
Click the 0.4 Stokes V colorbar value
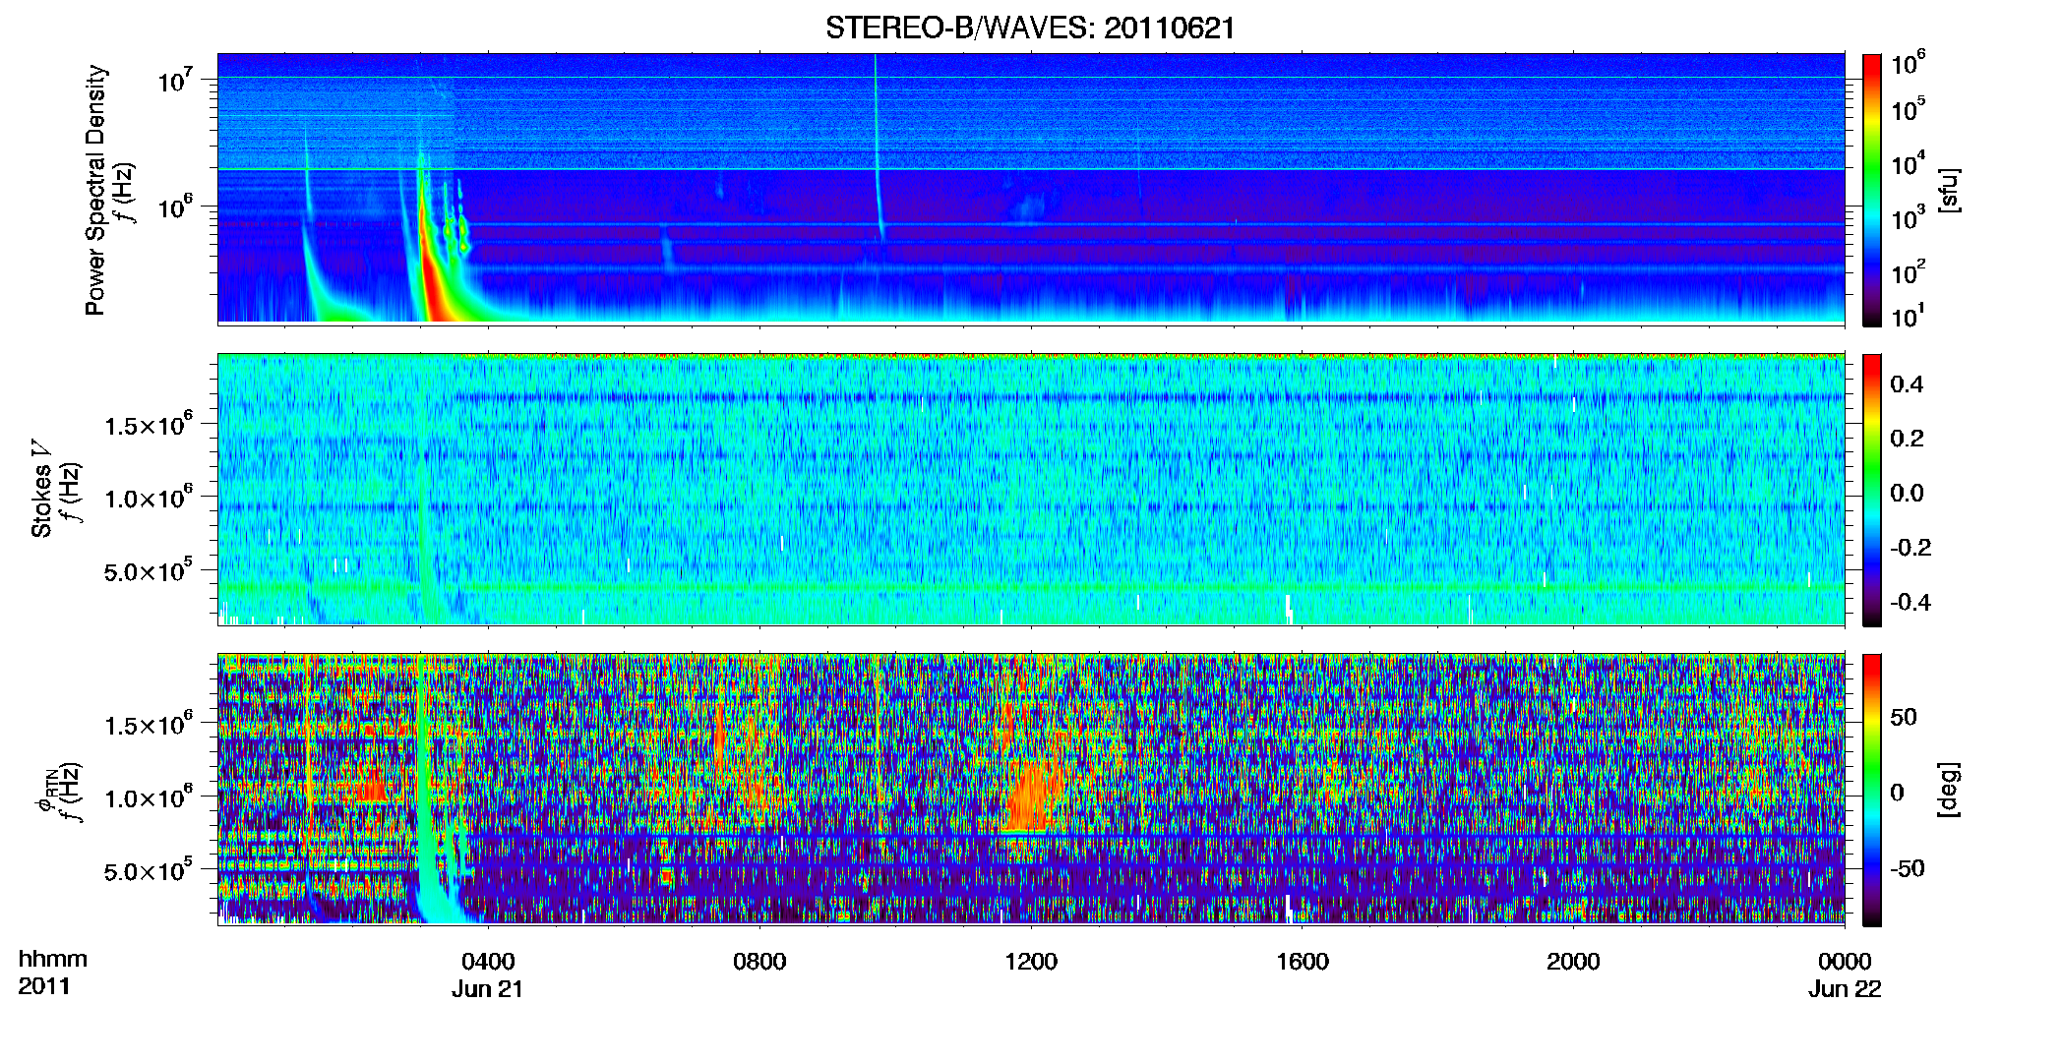pos(1907,384)
